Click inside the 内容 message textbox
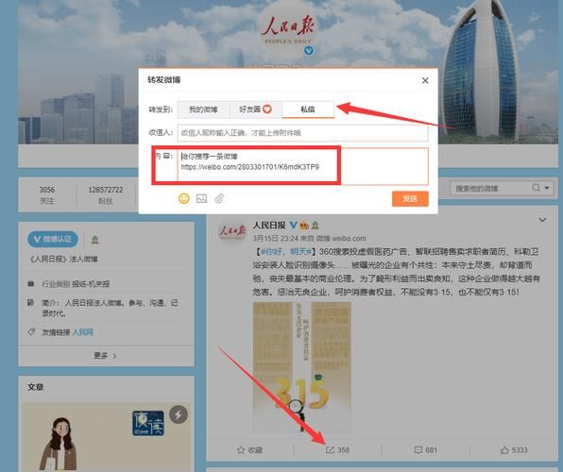This screenshot has width=563, height=472. 302,166
